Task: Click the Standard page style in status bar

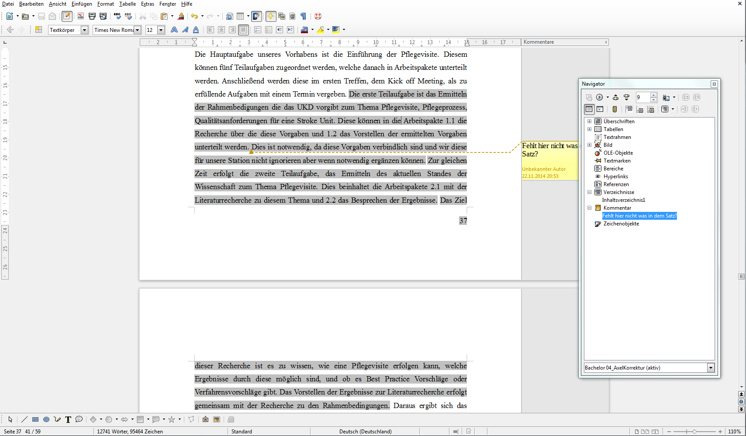Action: pyautogui.click(x=242, y=432)
